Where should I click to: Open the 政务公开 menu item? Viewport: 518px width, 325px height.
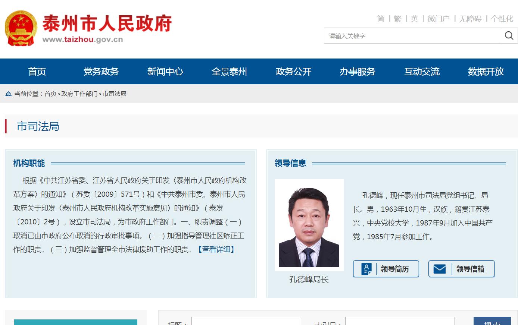[x=293, y=72]
